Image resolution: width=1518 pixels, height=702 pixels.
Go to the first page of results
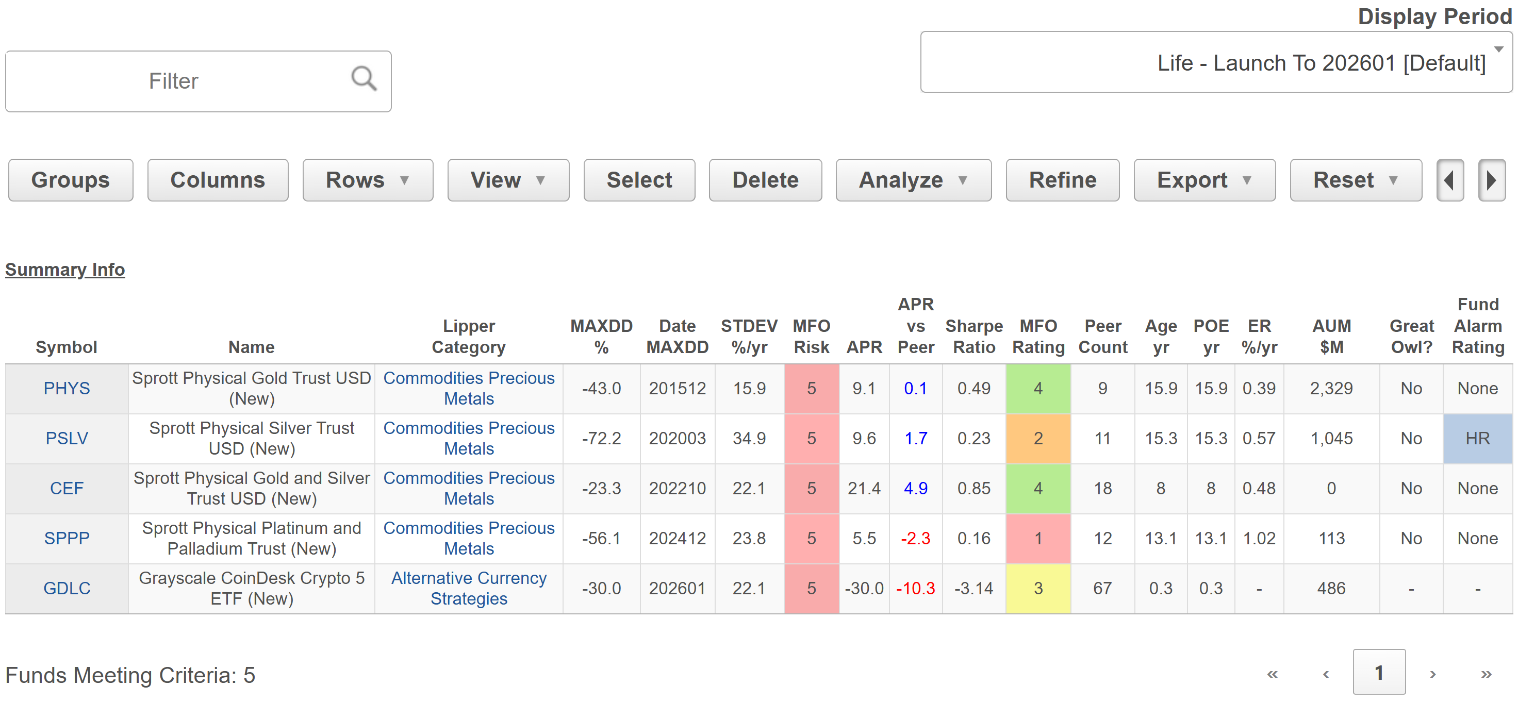coord(1272,674)
